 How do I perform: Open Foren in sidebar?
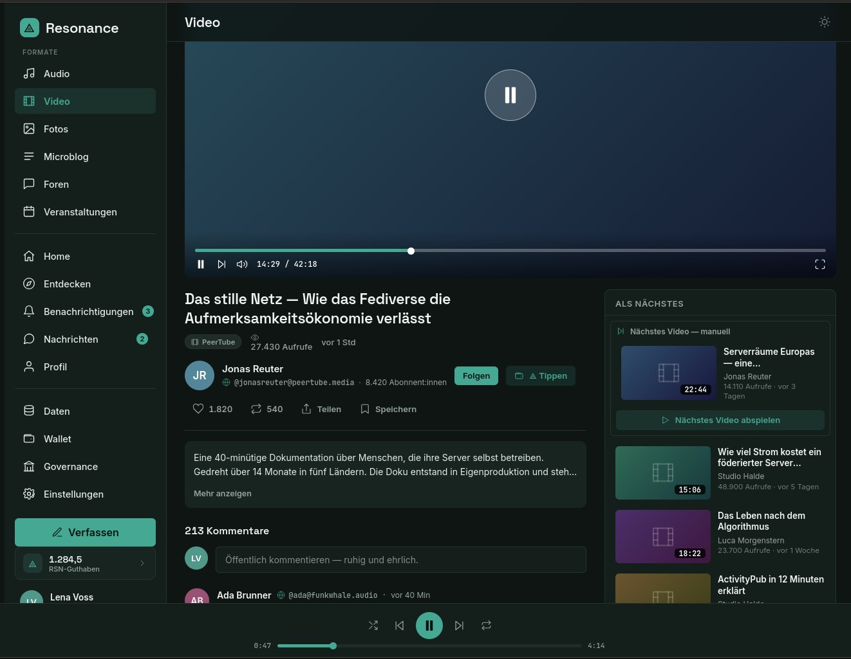coord(85,185)
